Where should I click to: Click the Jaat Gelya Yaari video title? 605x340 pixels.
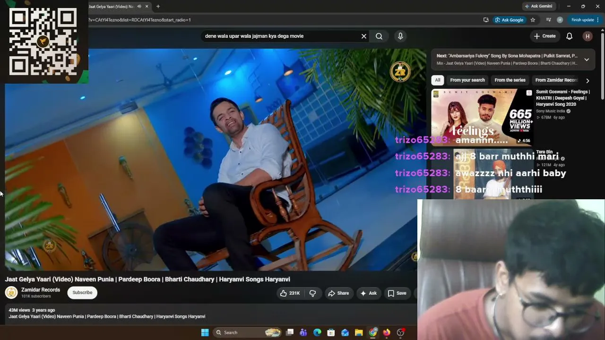point(147,280)
